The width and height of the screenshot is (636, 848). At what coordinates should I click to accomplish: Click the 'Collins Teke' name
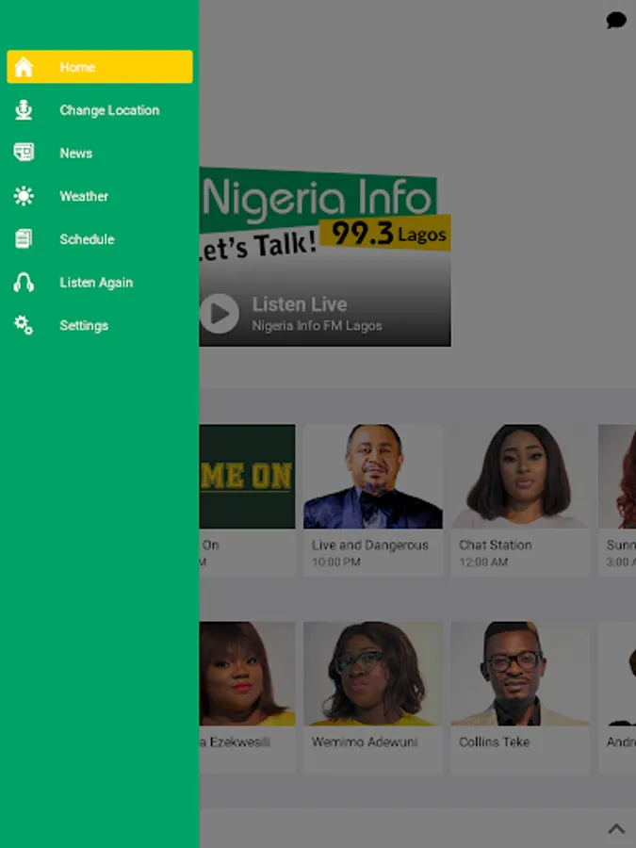click(x=495, y=742)
